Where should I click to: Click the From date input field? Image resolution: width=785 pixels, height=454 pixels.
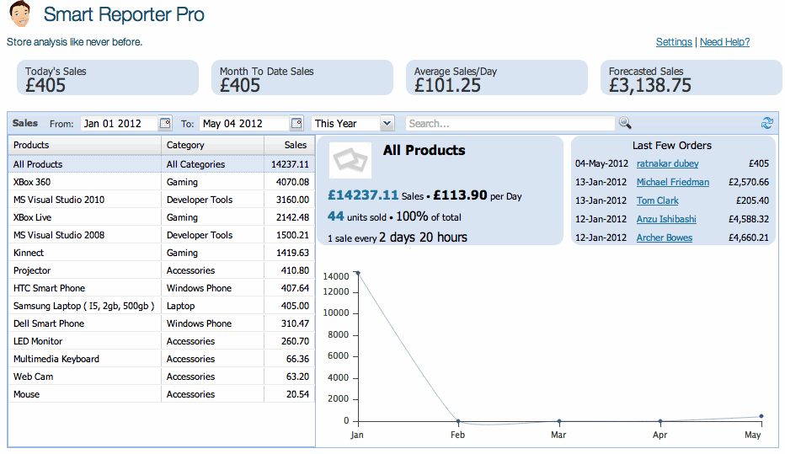pos(118,124)
